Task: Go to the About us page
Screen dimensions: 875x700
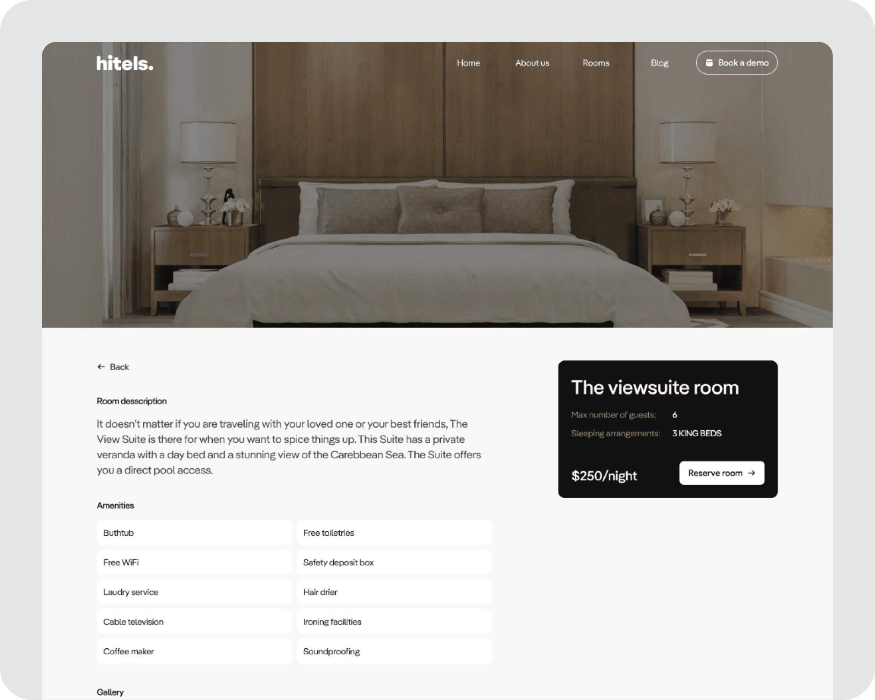Action: click(x=532, y=63)
